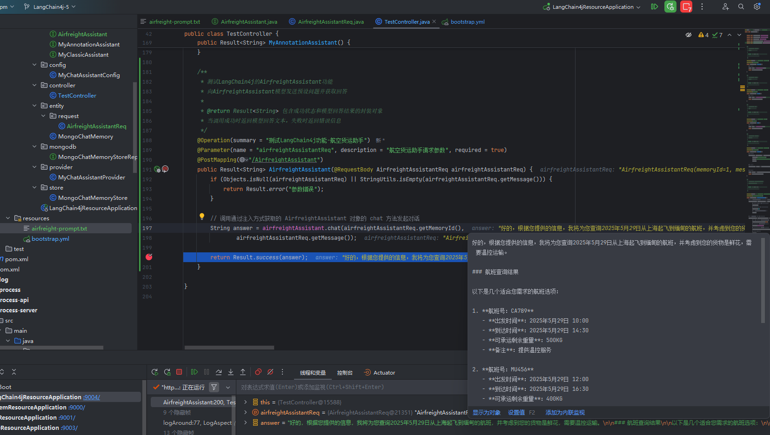Open the 控制台 console tab

coord(345,373)
